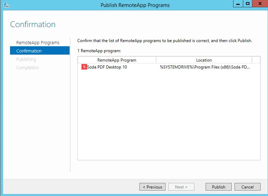Click the Next button
Image resolution: width=268 pixels, height=196 pixels.
click(x=181, y=187)
